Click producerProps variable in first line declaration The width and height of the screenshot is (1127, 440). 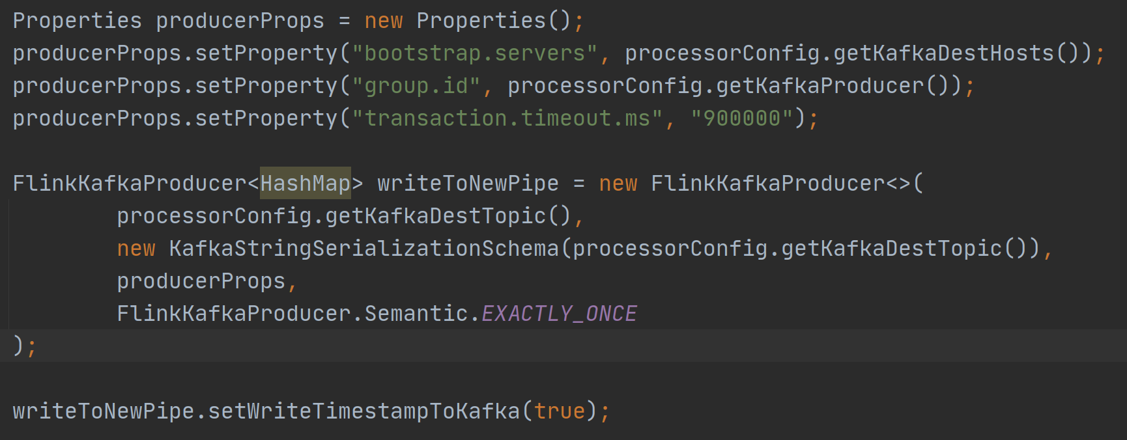click(x=240, y=21)
